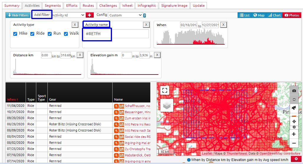Open the Config Custom dropdown
The height and width of the screenshot is (164, 303).
click(125, 15)
